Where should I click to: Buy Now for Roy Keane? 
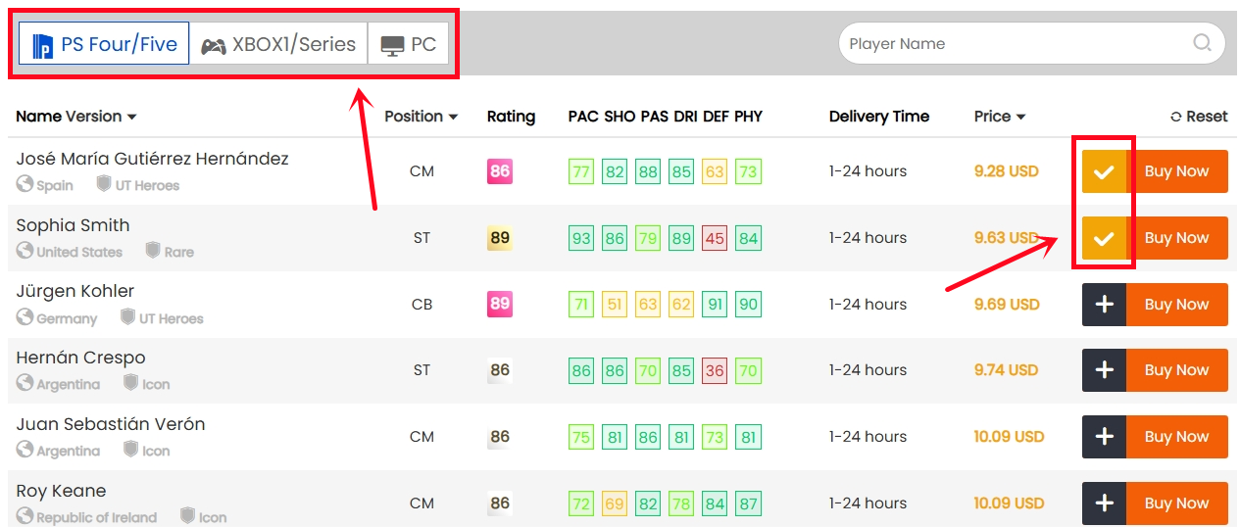tap(1176, 503)
